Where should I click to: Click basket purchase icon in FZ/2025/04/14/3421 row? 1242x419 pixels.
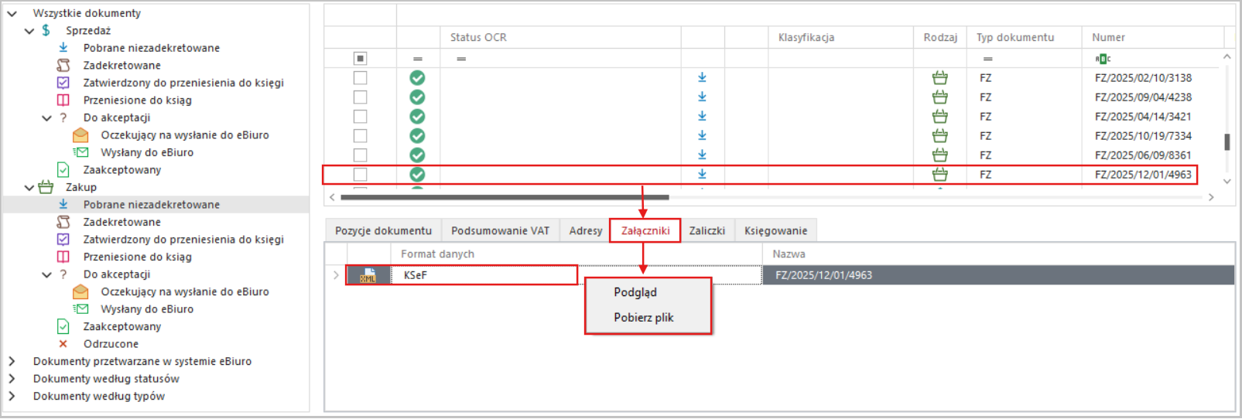[x=939, y=117]
